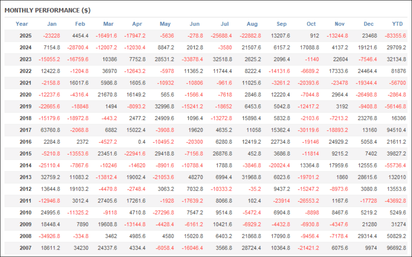Click the MONTHLY PERFORMANCE ($) heading

48,10
